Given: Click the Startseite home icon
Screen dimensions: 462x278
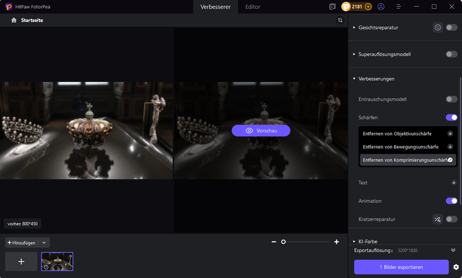Looking at the screenshot, I should click(14, 20).
